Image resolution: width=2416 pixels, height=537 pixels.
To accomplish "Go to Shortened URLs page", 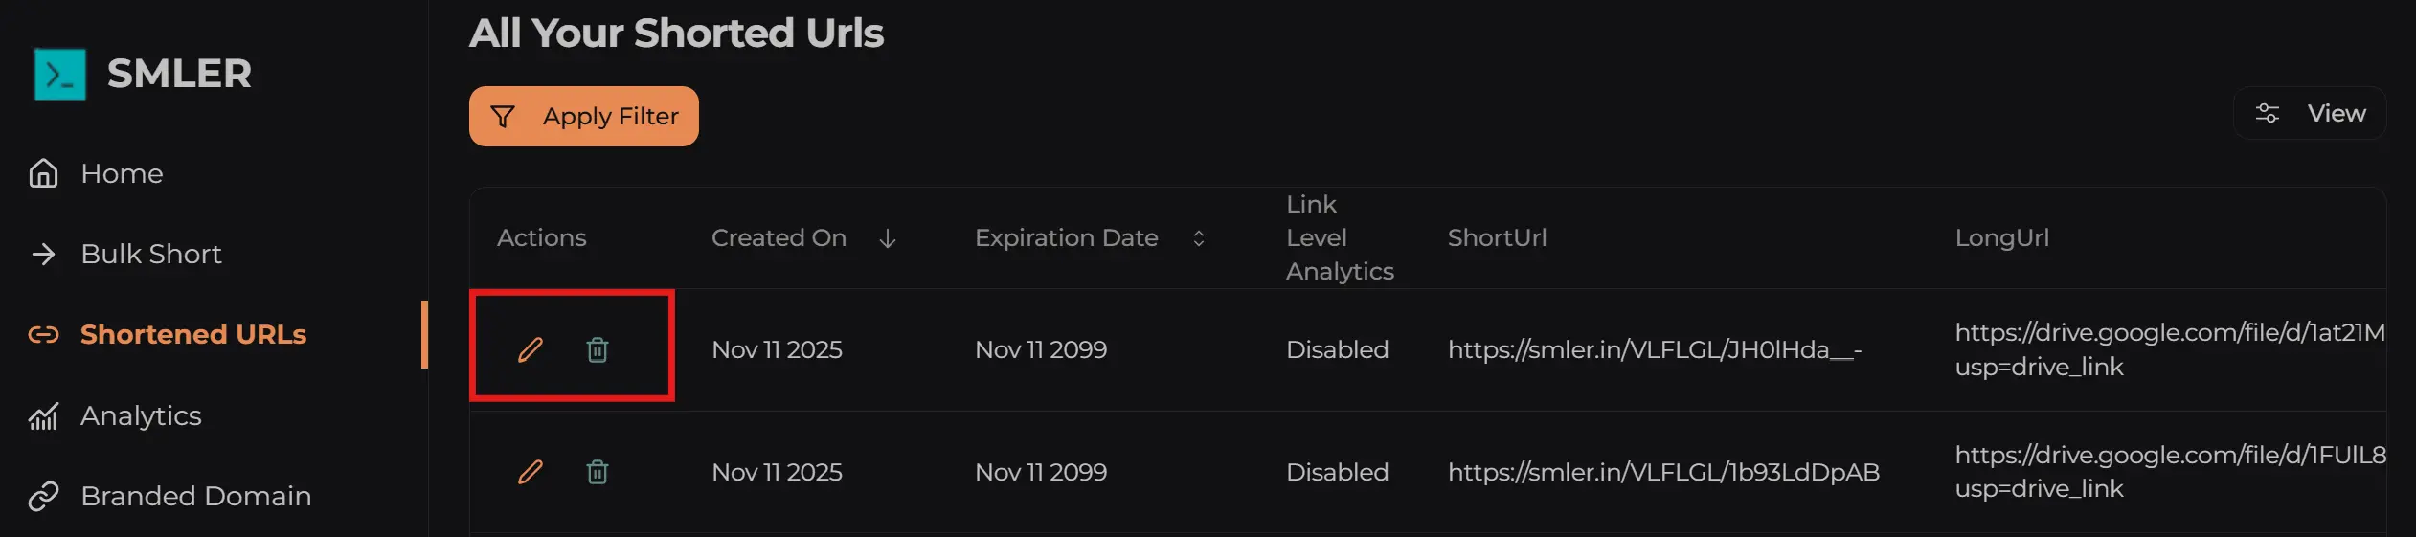I will (x=192, y=334).
